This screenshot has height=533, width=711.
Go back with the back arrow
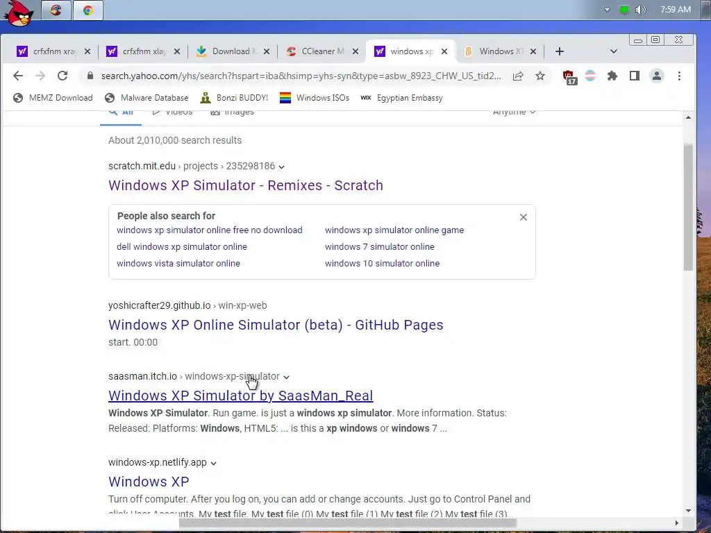(17, 76)
